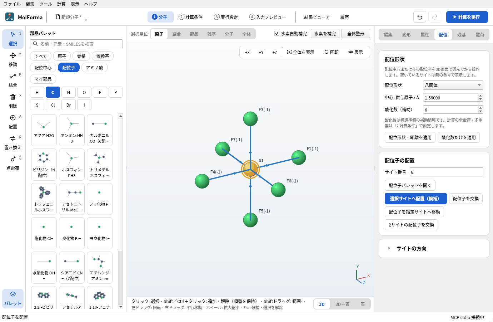This screenshot has height=322, width=493.
Task: Click the undo arrow button
Action: point(420,17)
